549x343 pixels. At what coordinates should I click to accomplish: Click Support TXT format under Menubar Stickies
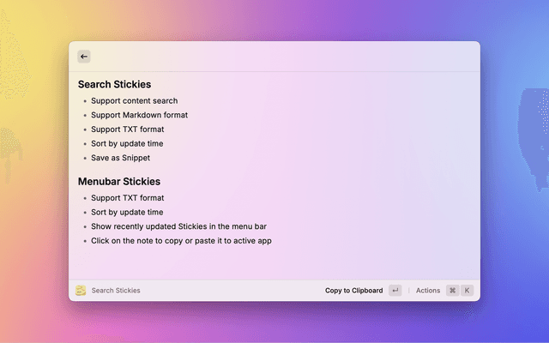pos(127,198)
